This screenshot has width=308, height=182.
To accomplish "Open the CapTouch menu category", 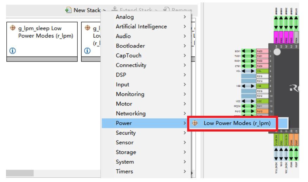I will click(146, 56).
